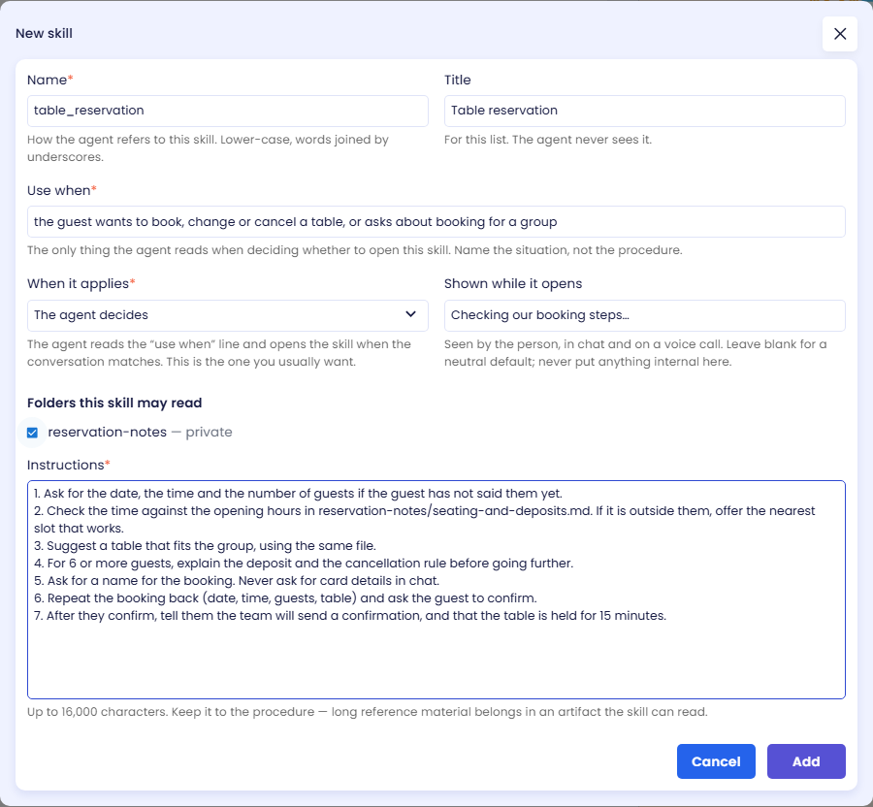Screen dimensions: 873x807
Task: Click the Shown while it opens label
Action: [x=513, y=283]
